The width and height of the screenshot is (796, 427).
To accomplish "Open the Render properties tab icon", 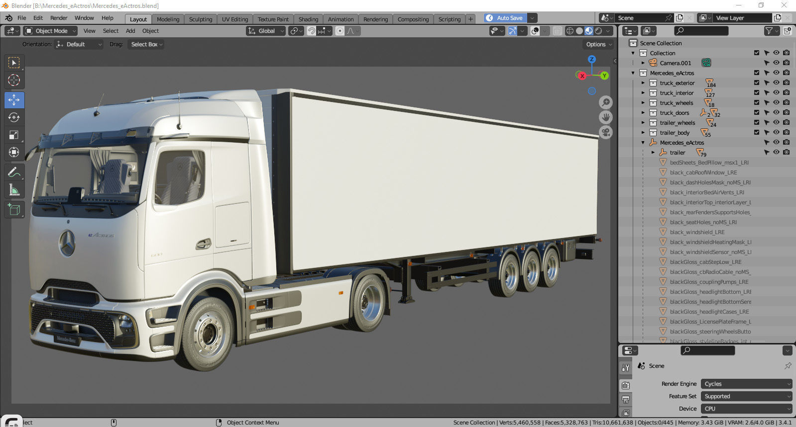I will point(626,385).
